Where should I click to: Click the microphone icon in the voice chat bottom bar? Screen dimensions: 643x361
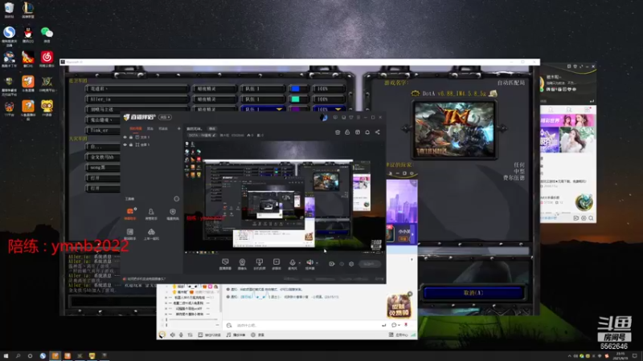(181, 335)
